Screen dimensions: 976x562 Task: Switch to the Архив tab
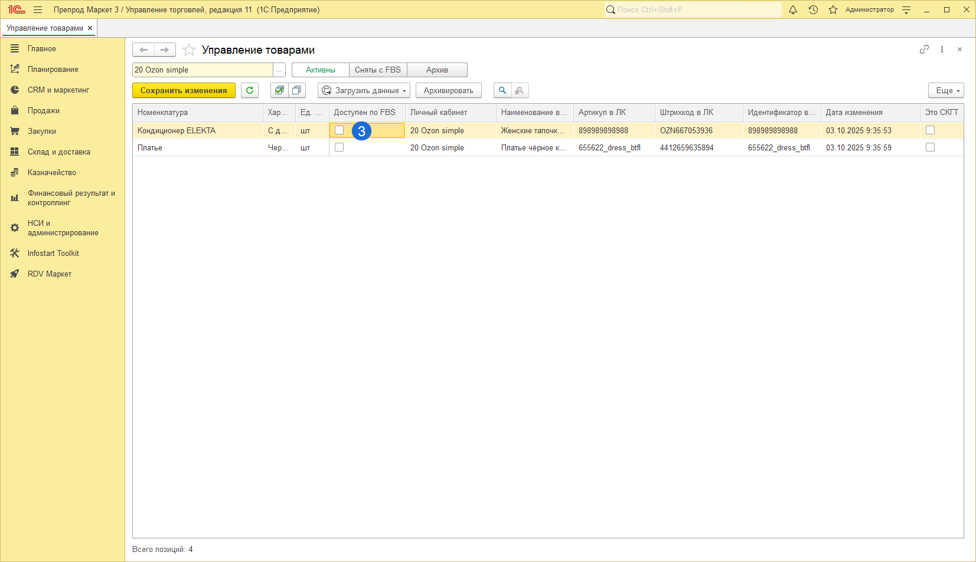point(437,70)
